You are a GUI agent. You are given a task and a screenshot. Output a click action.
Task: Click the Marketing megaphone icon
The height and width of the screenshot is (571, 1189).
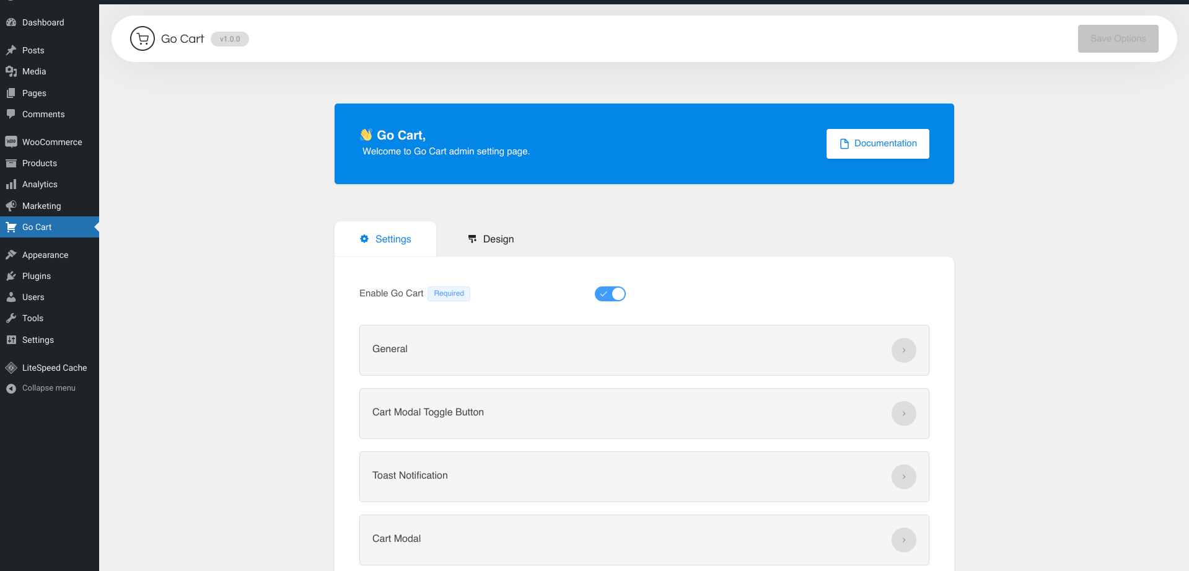click(x=11, y=206)
